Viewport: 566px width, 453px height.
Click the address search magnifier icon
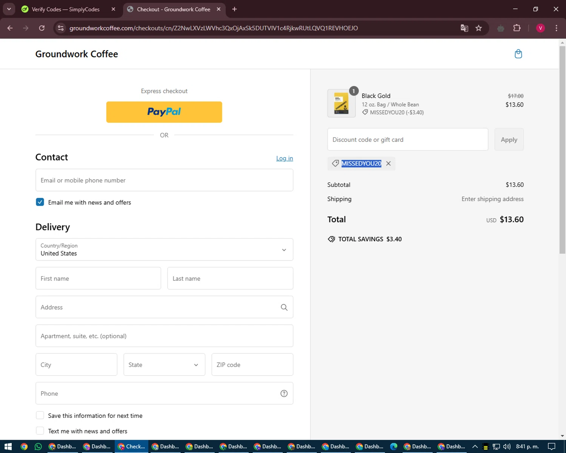284,307
